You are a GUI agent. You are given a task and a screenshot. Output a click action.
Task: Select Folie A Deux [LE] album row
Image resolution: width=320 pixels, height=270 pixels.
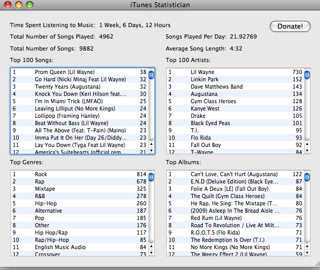[236, 189]
